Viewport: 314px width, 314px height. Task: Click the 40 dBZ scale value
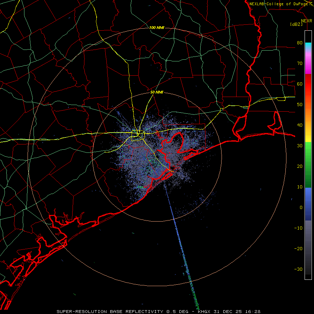[300, 125]
